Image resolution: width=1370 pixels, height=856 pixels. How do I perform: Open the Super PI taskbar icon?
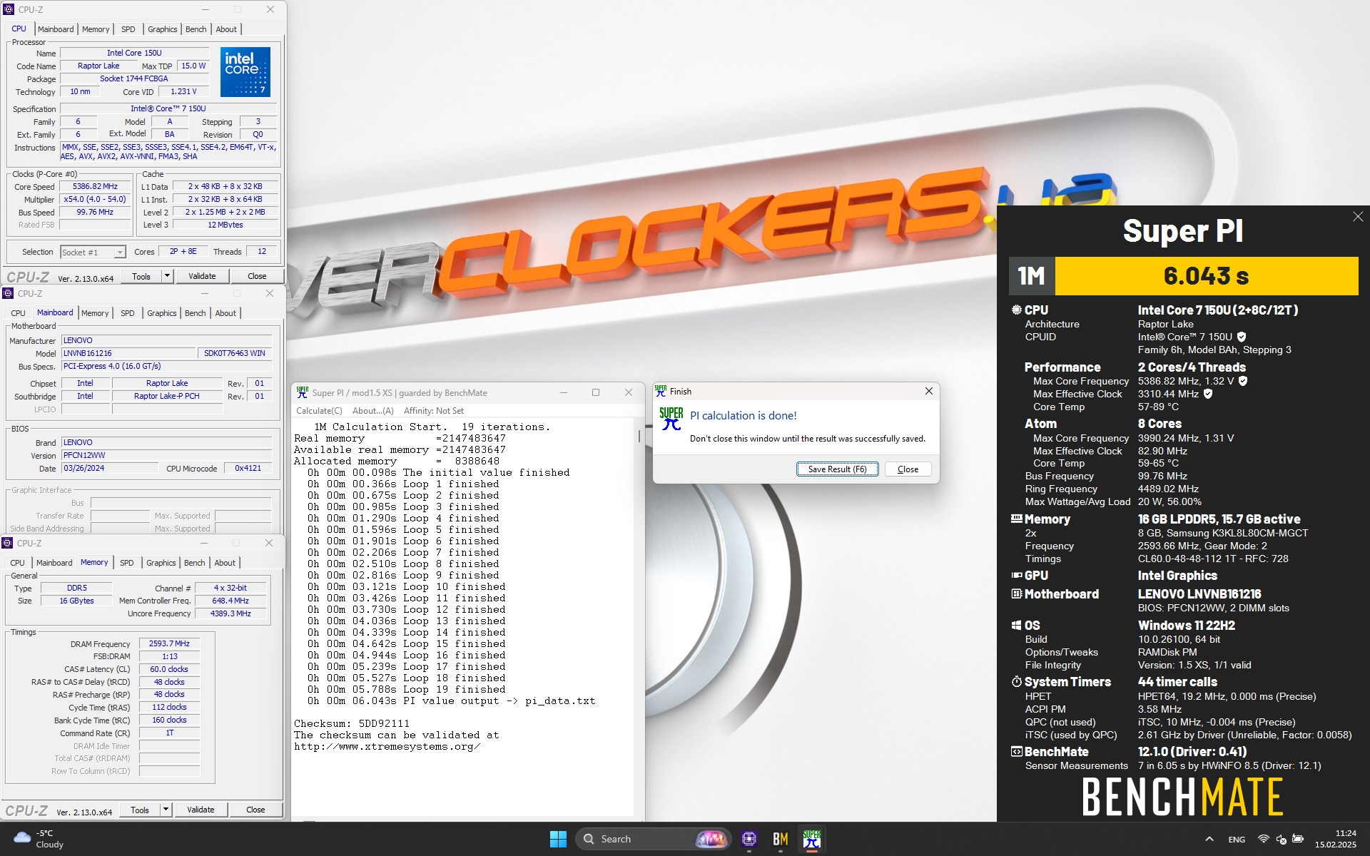(x=812, y=839)
